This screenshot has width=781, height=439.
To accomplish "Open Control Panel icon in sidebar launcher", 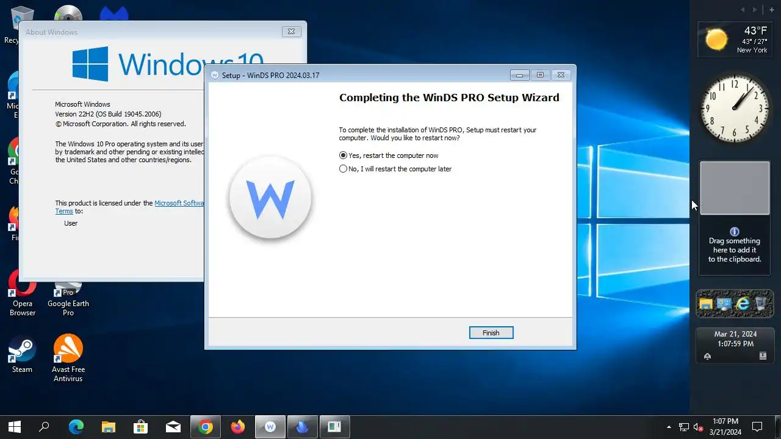I will (724, 304).
